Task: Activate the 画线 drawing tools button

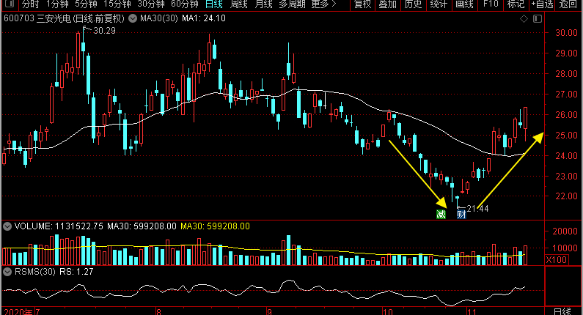Action: tap(464, 4)
